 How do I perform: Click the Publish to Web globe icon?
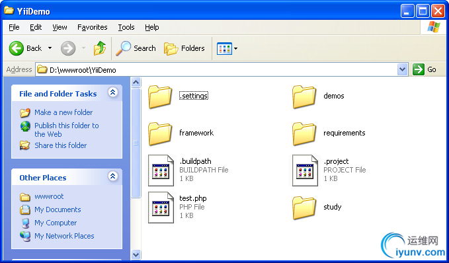click(25, 126)
